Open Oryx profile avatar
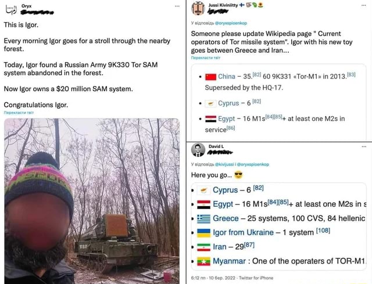The height and width of the screenshot is (284, 372). 11,9
